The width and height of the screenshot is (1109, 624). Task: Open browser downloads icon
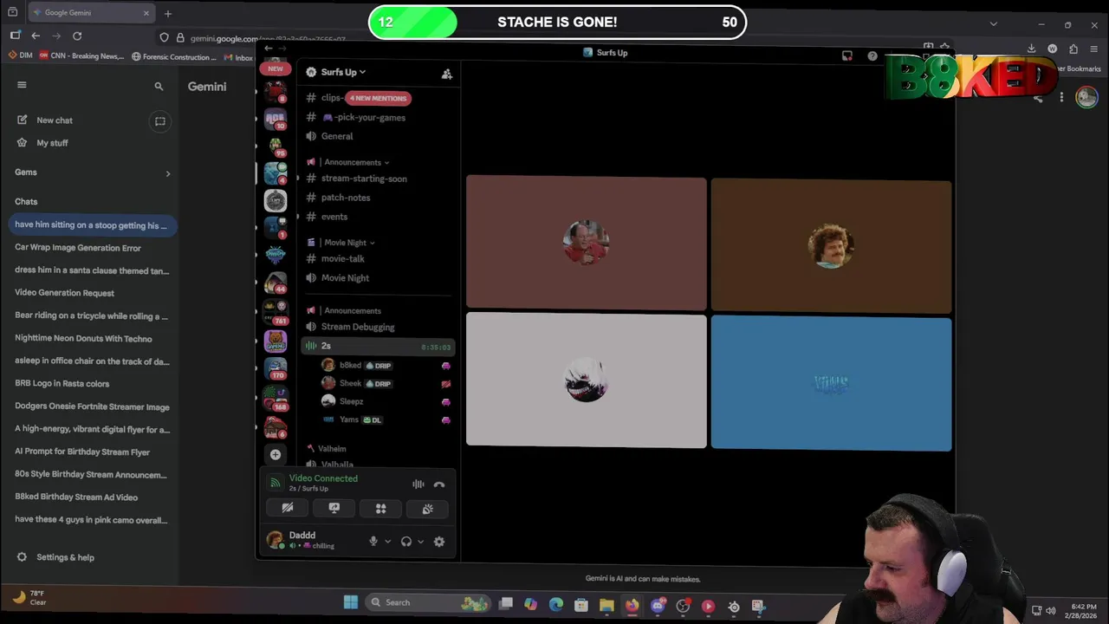[x=1031, y=49]
